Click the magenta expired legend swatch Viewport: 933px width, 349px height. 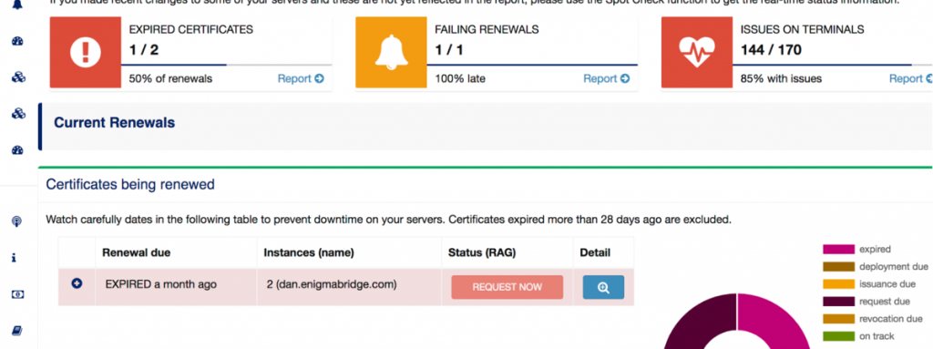(x=838, y=250)
